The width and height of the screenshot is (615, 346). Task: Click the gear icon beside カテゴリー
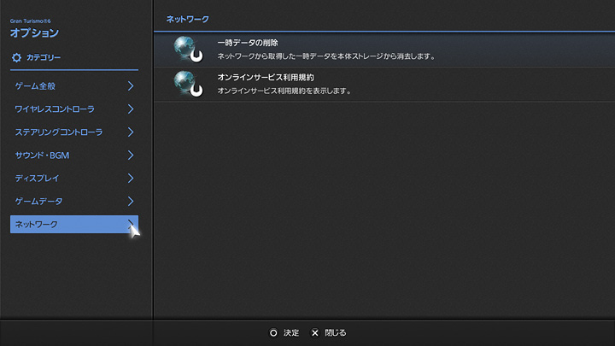(16, 57)
